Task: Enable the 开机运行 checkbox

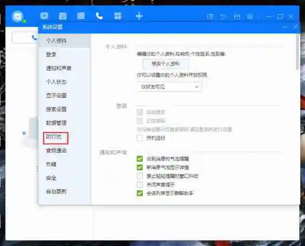Action: click(x=140, y=138)
